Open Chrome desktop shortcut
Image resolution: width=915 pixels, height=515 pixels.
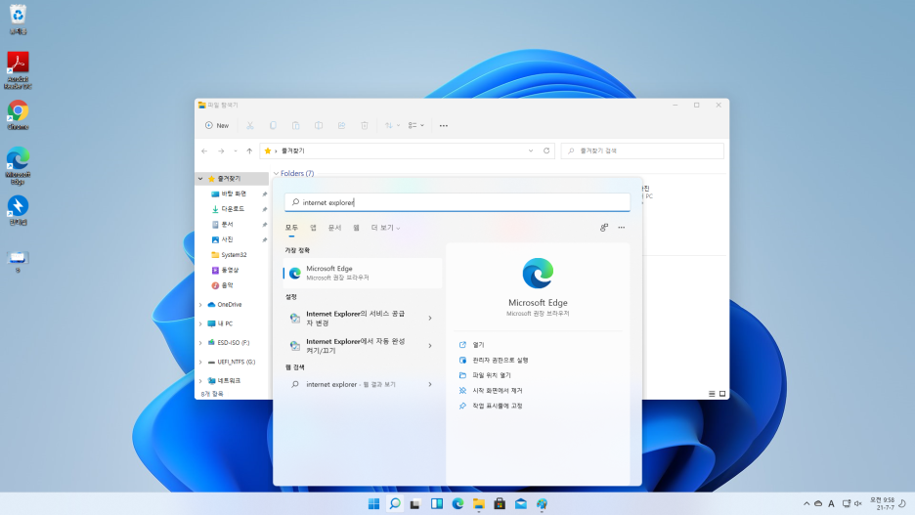(x=18, y=115)
